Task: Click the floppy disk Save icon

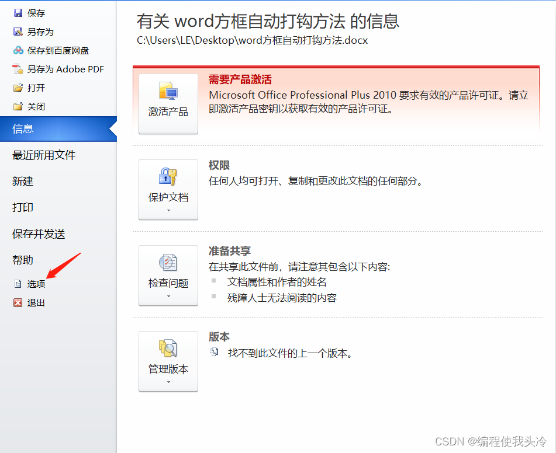Action: tap(18, 13)
